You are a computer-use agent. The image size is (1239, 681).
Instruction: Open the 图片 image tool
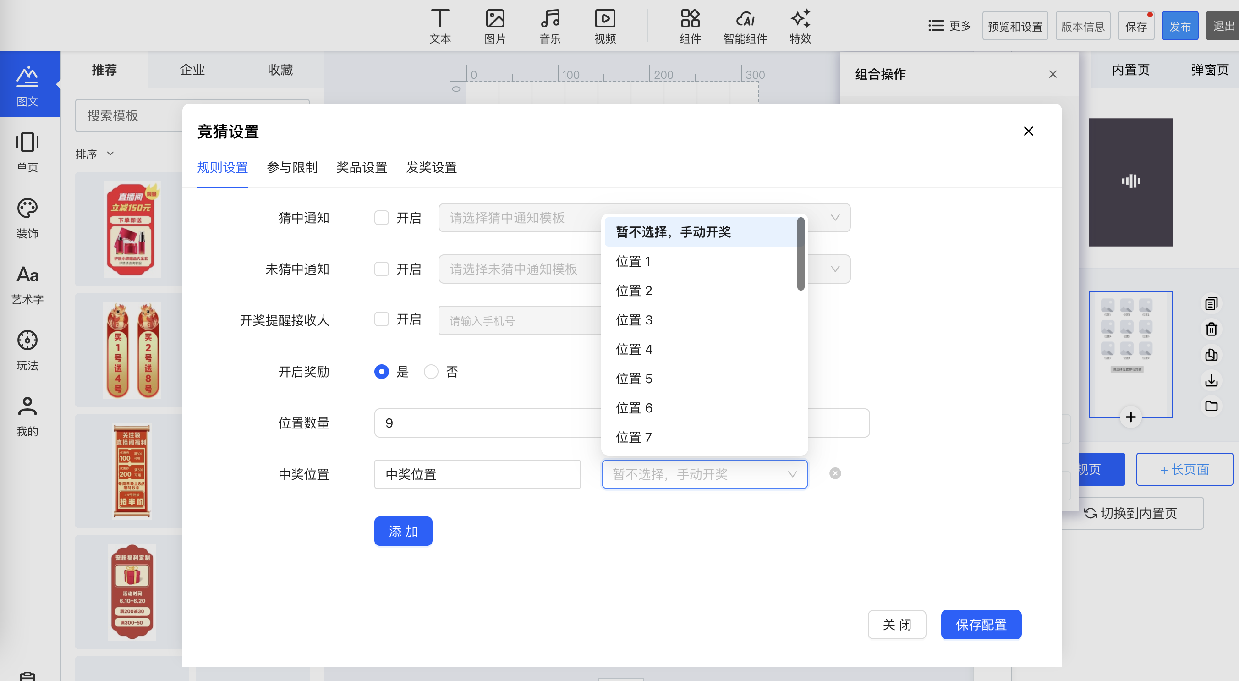click(x=494, y=27)
